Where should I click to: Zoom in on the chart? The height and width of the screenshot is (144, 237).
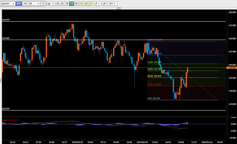click(x=58, y=4)
